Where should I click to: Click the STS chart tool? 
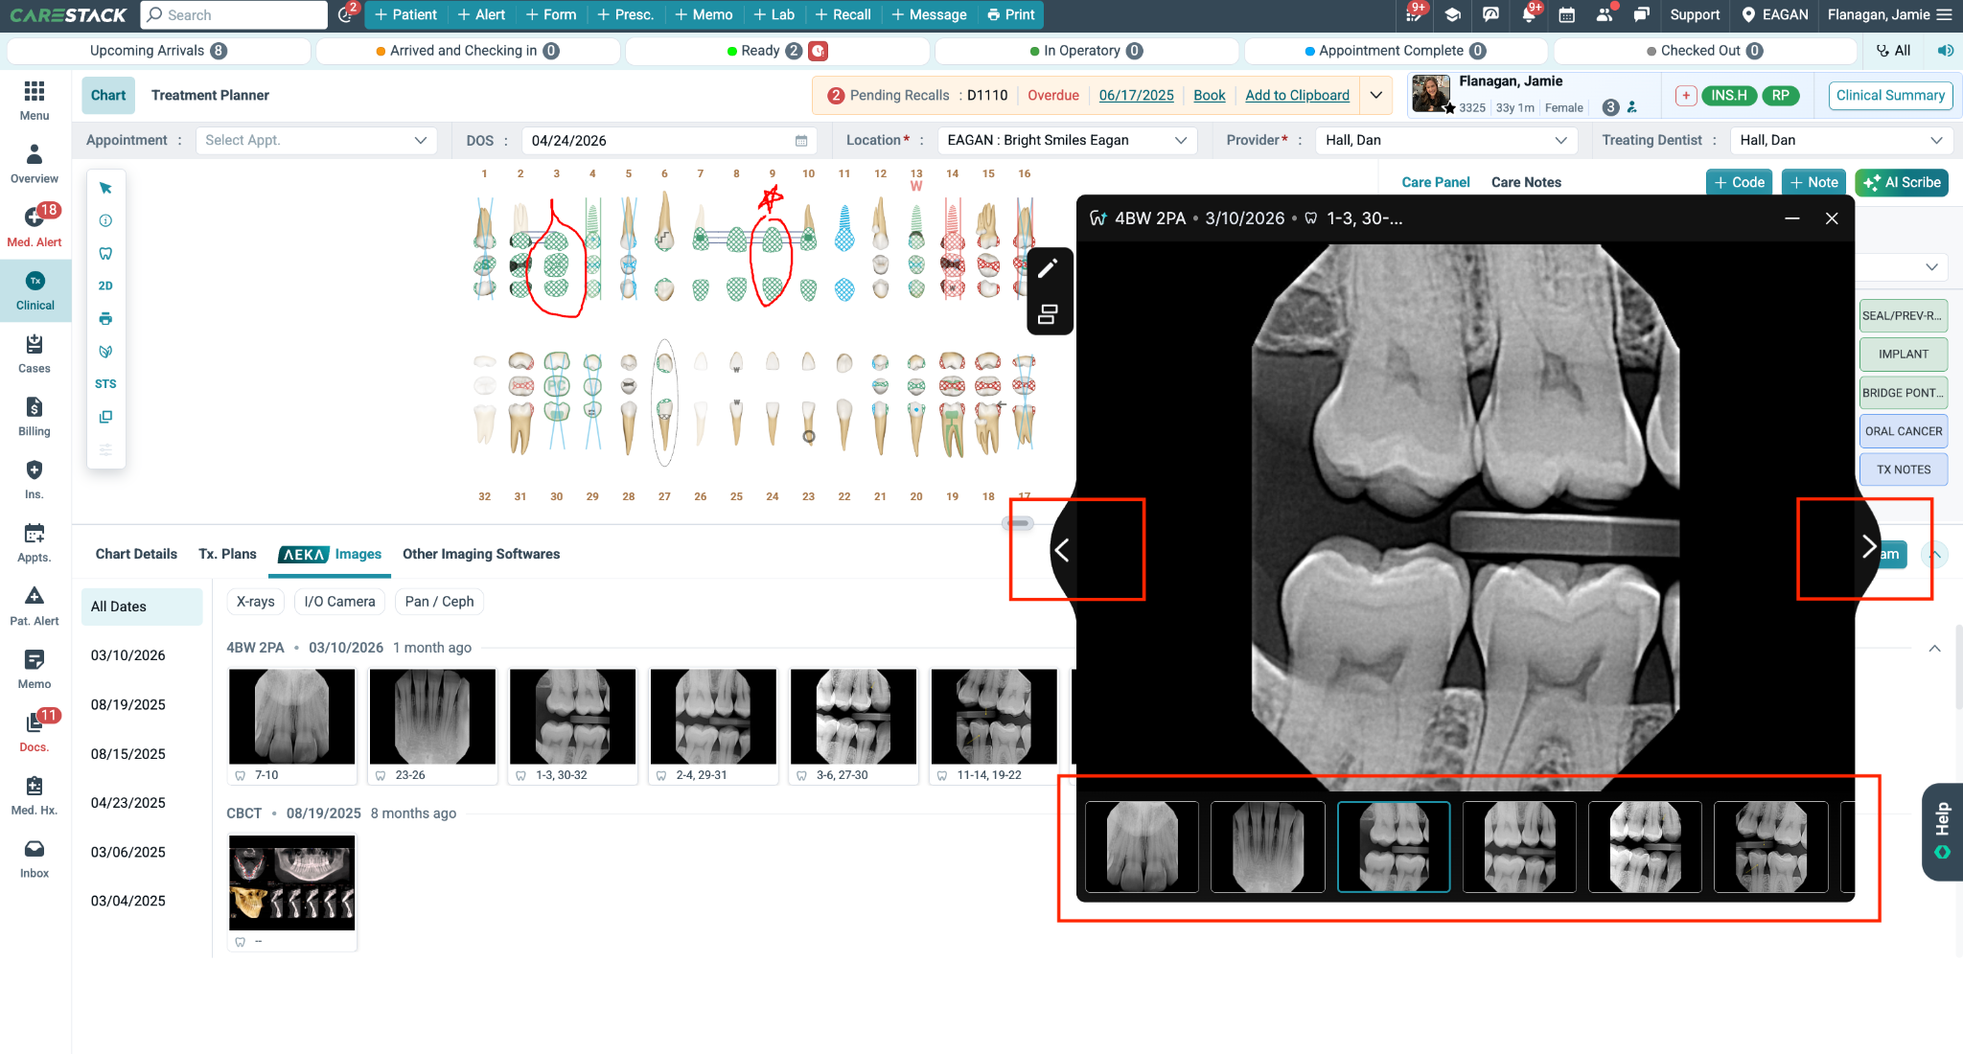pos(105,383)
